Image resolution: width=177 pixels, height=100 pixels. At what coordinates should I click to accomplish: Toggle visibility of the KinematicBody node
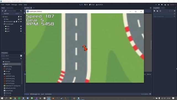click(x=21, y=22)
